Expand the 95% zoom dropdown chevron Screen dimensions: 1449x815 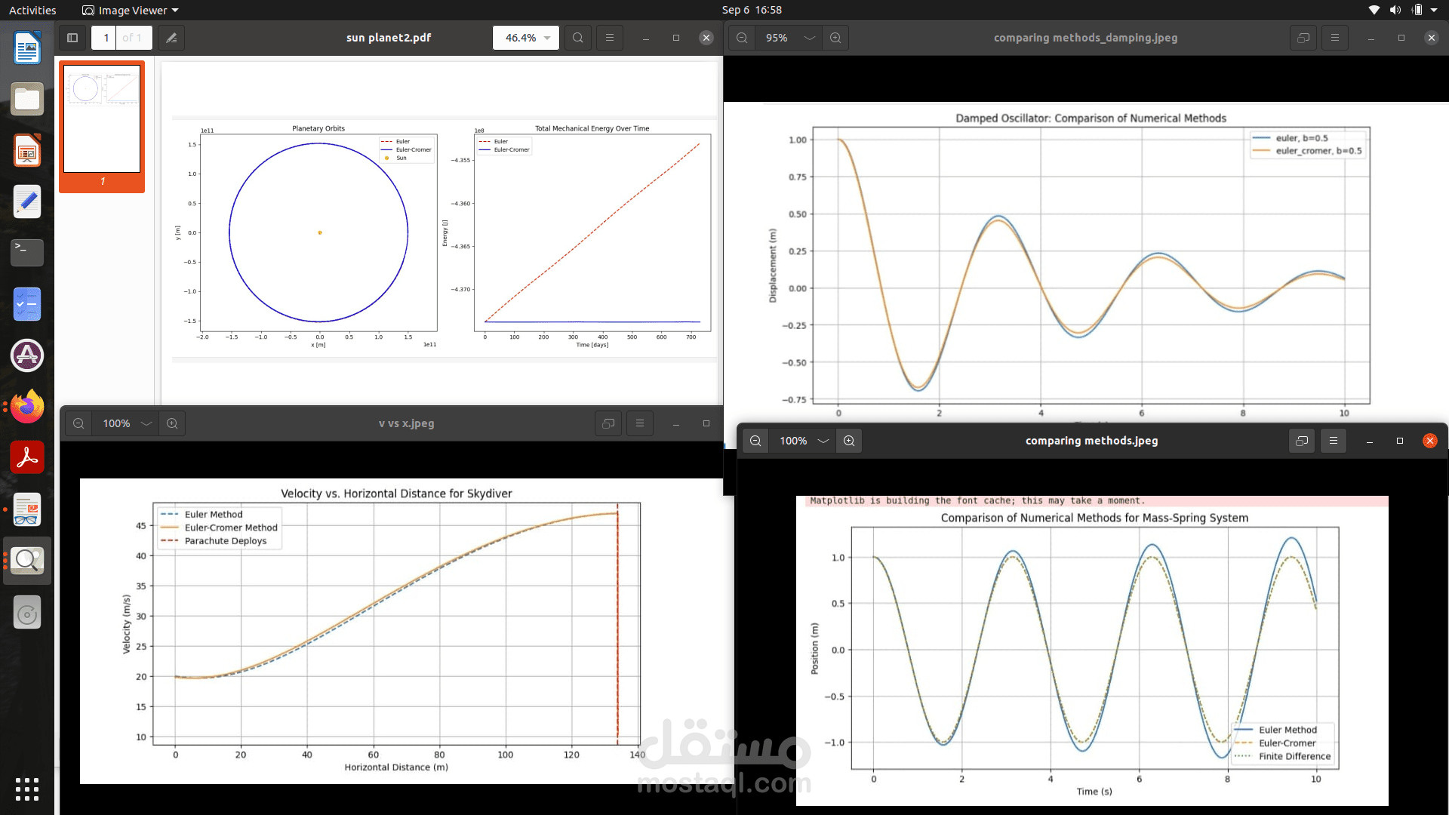(810, 38)
